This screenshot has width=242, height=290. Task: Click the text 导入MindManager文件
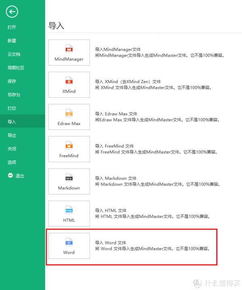point(118,49)
